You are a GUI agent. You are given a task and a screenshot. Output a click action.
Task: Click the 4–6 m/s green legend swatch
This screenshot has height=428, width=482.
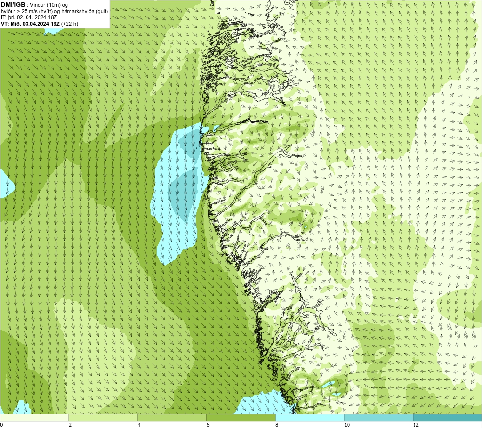click(172, 417)
